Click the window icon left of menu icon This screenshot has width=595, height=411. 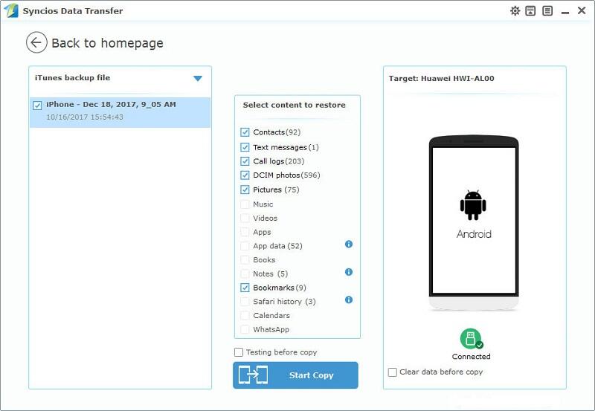[531, 11]
